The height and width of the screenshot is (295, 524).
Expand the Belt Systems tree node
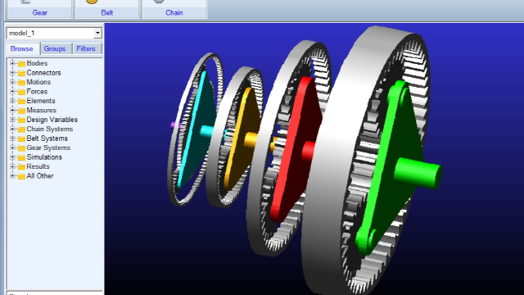[x=12, y=138]
